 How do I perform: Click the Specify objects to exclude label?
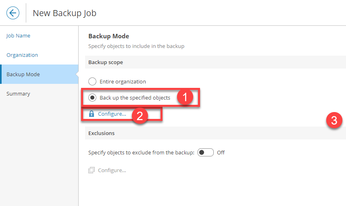click(141, 153)
